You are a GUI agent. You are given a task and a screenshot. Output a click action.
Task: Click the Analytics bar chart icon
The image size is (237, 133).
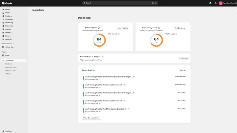3,39
